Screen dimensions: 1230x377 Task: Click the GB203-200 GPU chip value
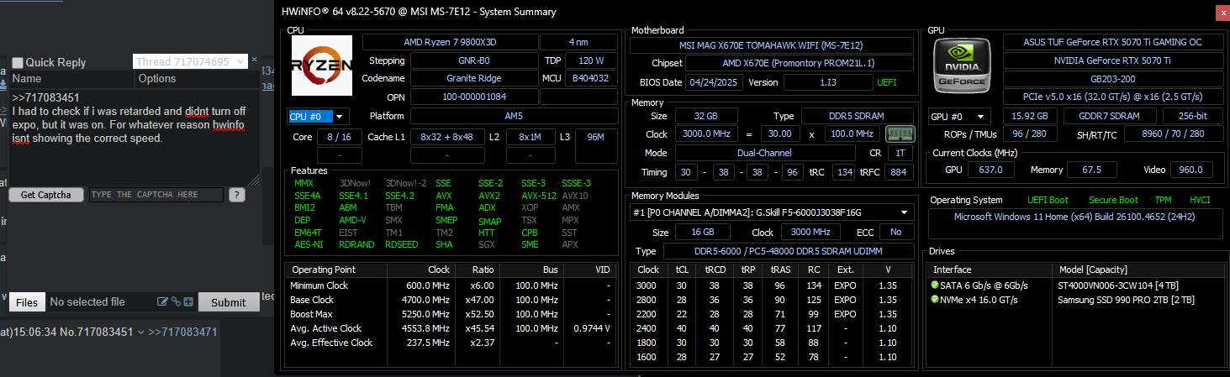click(1112, 79)
